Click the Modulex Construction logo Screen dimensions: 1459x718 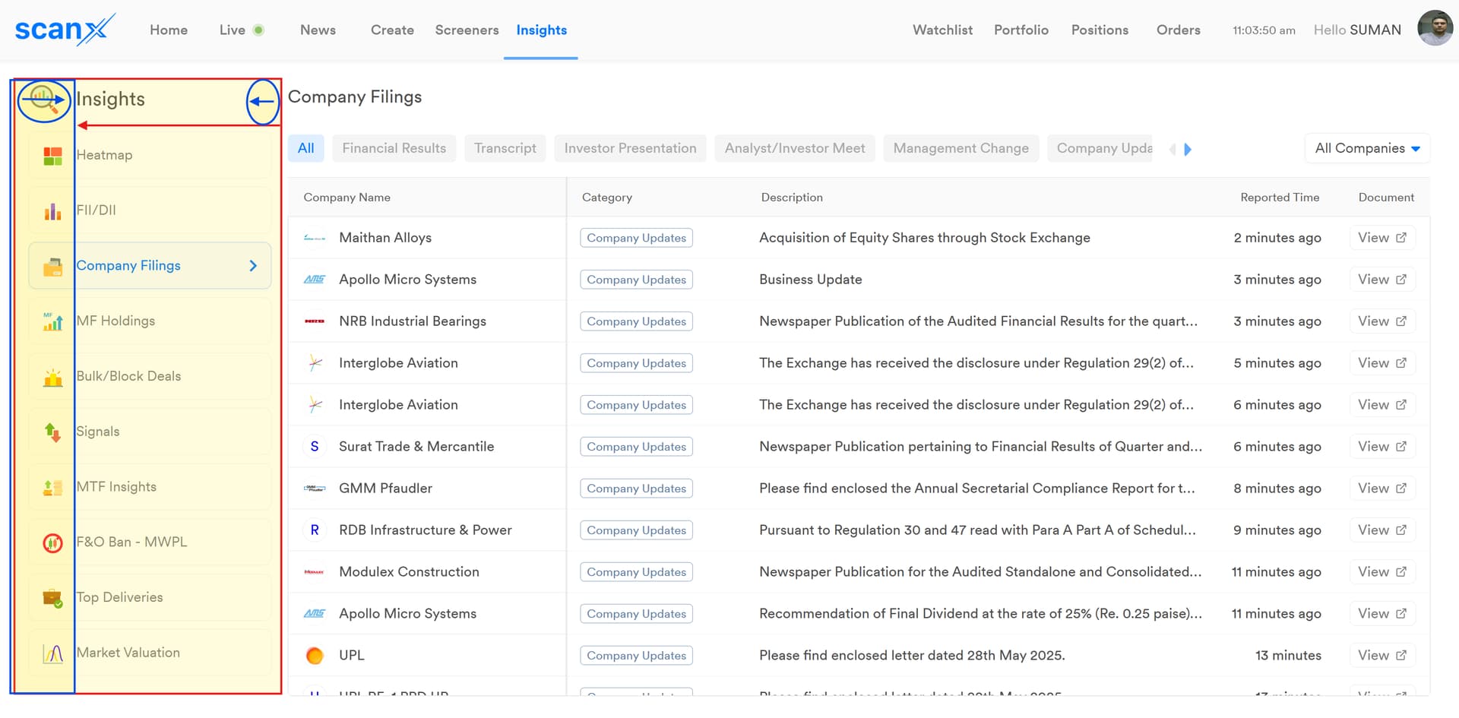(x=315, y=572)
